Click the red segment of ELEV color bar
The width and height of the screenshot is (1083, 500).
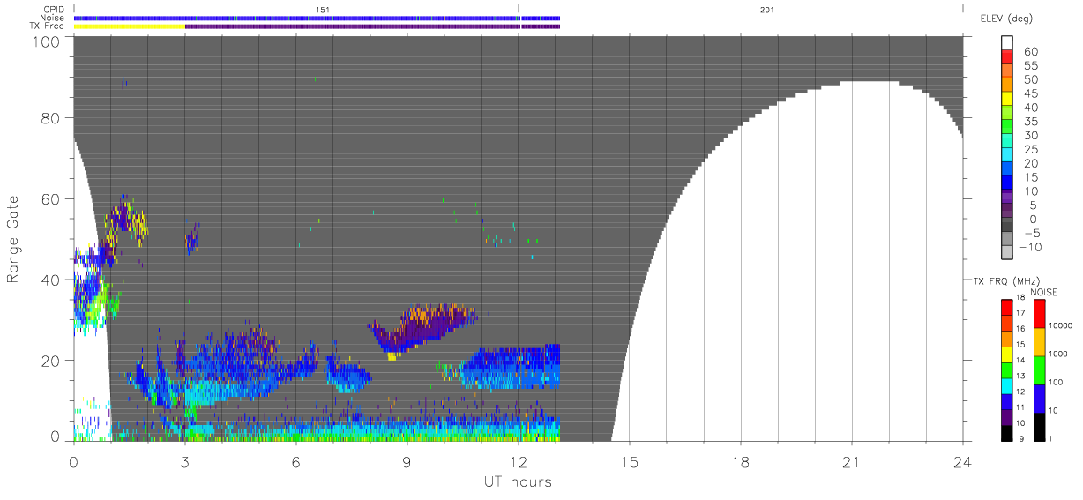point(1008,57)
